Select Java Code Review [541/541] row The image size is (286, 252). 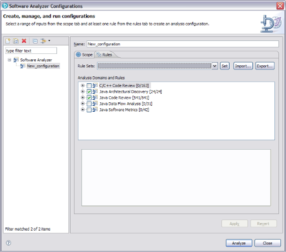[x=124, y=98]
